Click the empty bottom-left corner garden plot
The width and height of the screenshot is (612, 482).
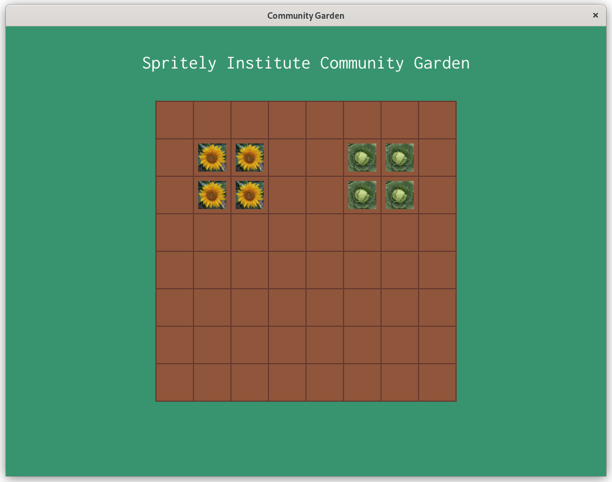pyautogui.click(x=175, y=382)
